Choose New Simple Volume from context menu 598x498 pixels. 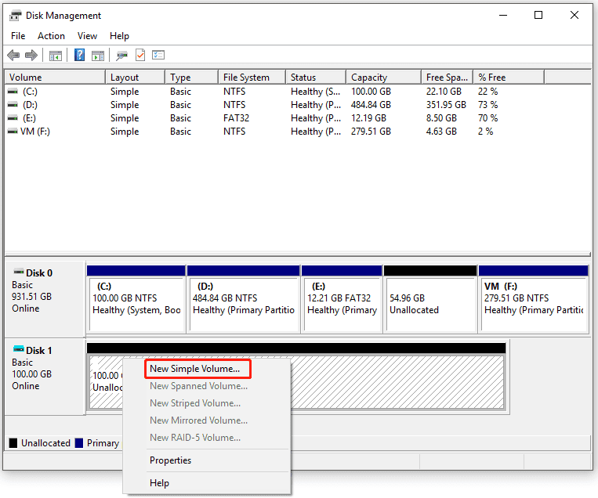point(195,369)
